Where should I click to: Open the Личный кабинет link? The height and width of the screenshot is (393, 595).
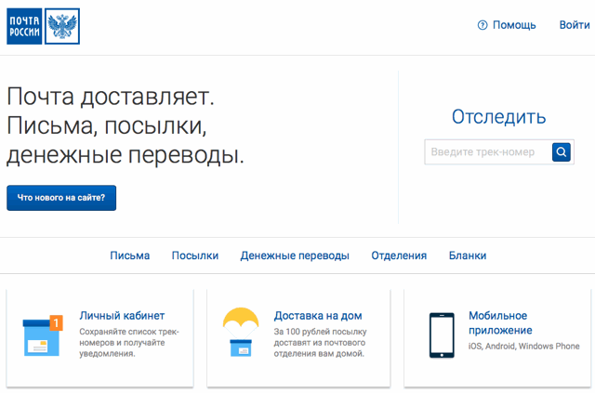(122, 316)
